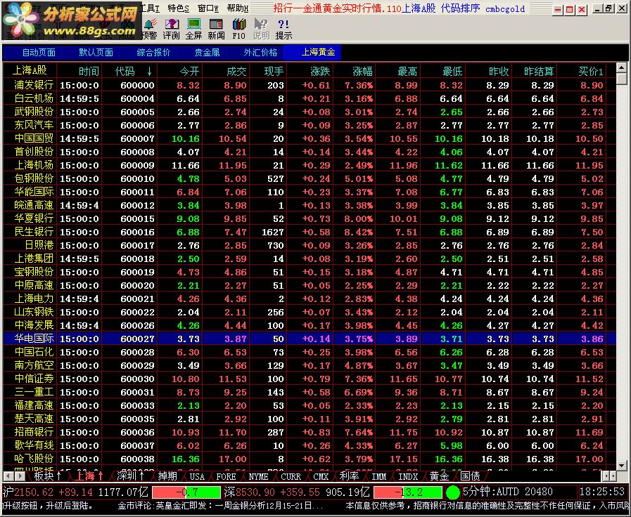Open the 工具T menu
The height and width of the screenshot is (517, 631).
150,8
